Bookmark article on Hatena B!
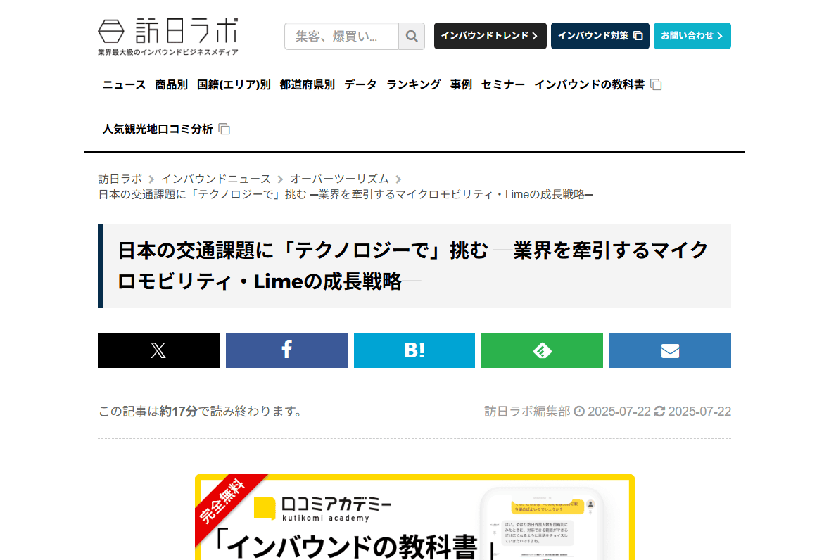836x560 pixels. [x=414, y=350]
